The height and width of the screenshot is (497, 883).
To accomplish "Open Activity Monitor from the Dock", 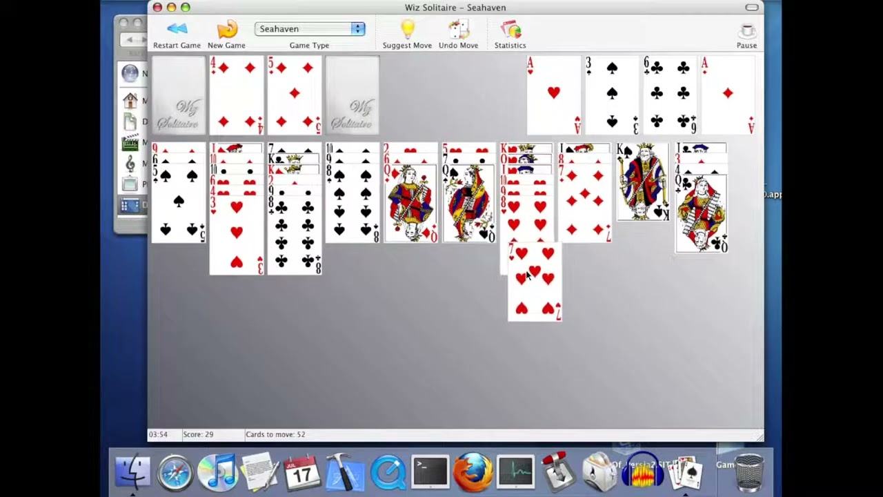I will point(515,472).
